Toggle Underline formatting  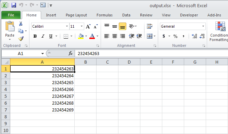point(51,36)
